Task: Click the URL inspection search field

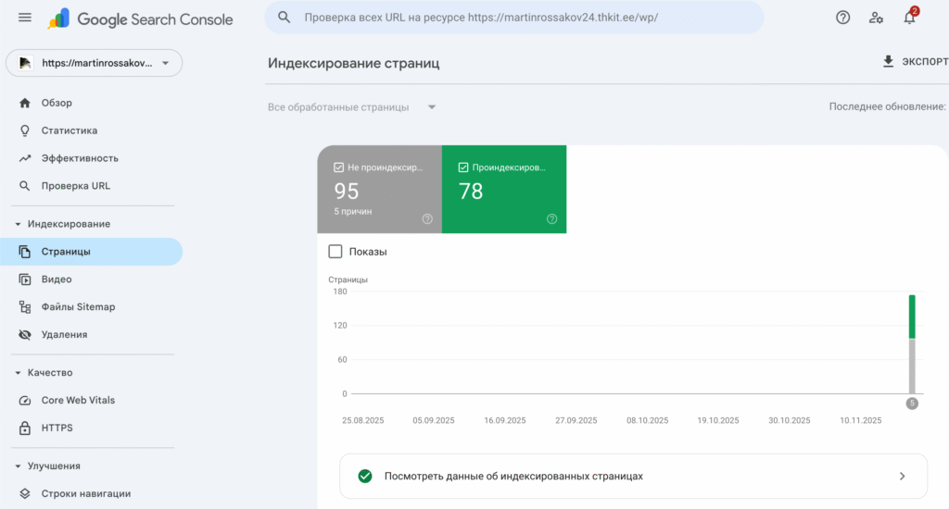Action: (x=514, y=18)
